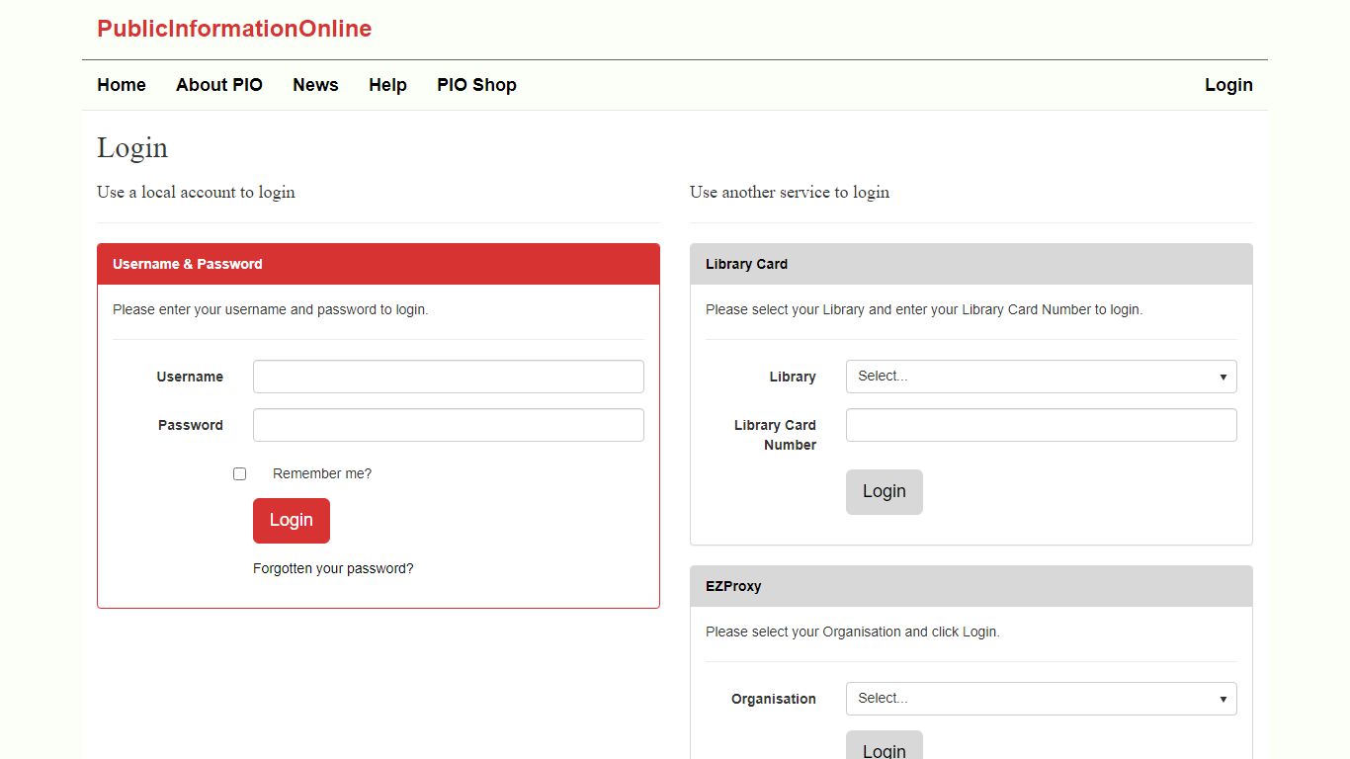
Task: Click the Use a local account to login text
Action: (x=196, y=192)
